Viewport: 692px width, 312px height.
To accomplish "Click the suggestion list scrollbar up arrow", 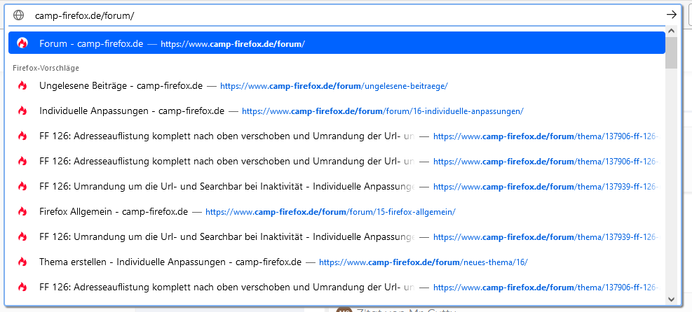I will (672, 31).
